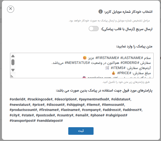Click the heading متن پیامک را وارد نمایید
The image size is (161, 141).
pos(134,46)
